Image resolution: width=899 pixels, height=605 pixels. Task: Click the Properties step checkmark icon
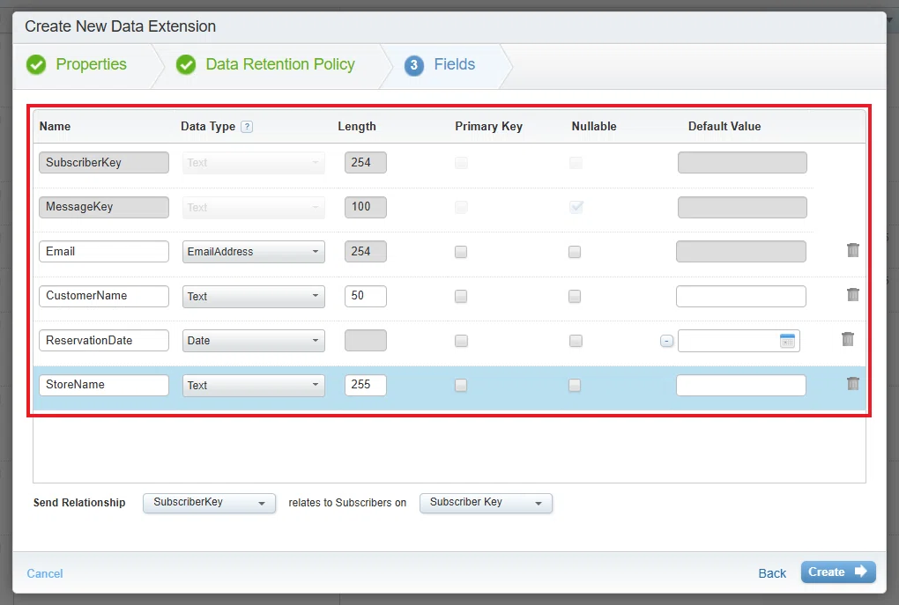coord(36,65)
